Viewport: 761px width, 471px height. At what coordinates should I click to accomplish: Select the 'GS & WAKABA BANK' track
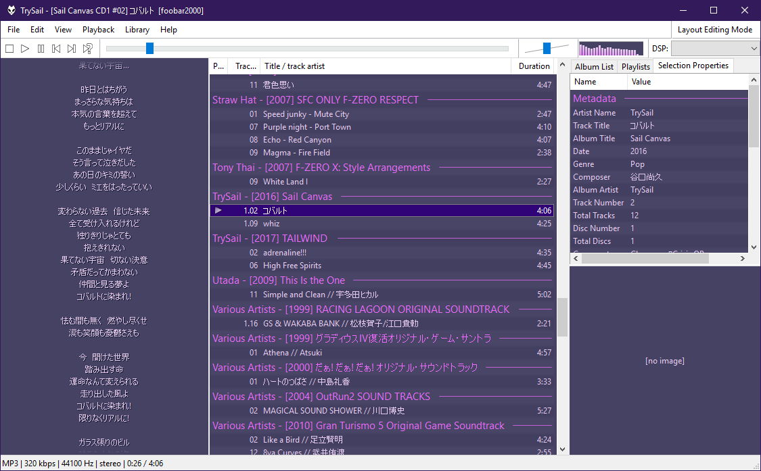click(382, 324)
